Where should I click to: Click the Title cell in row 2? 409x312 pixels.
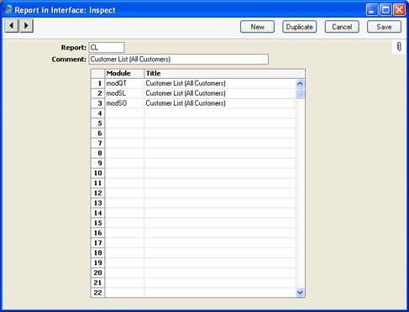point(220,93)
